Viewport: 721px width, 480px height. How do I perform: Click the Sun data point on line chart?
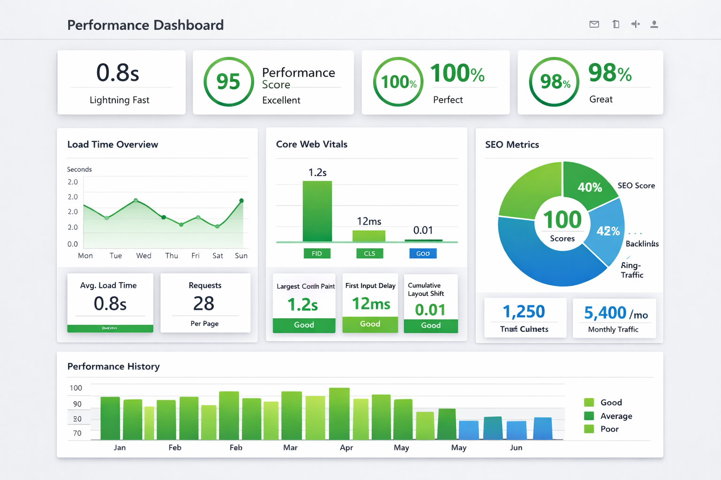[x=241, y=201]
